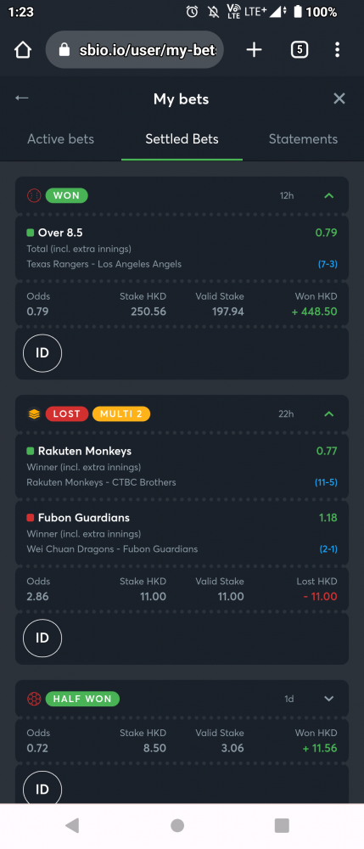The image size is (364, 849).
Task: Close the My bets panel
Action: [339, 98]
